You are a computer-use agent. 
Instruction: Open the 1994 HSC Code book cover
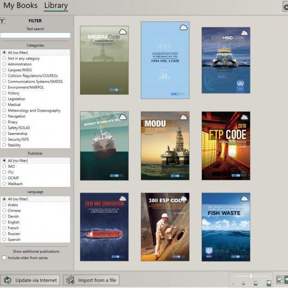click(x=165, y=60)
